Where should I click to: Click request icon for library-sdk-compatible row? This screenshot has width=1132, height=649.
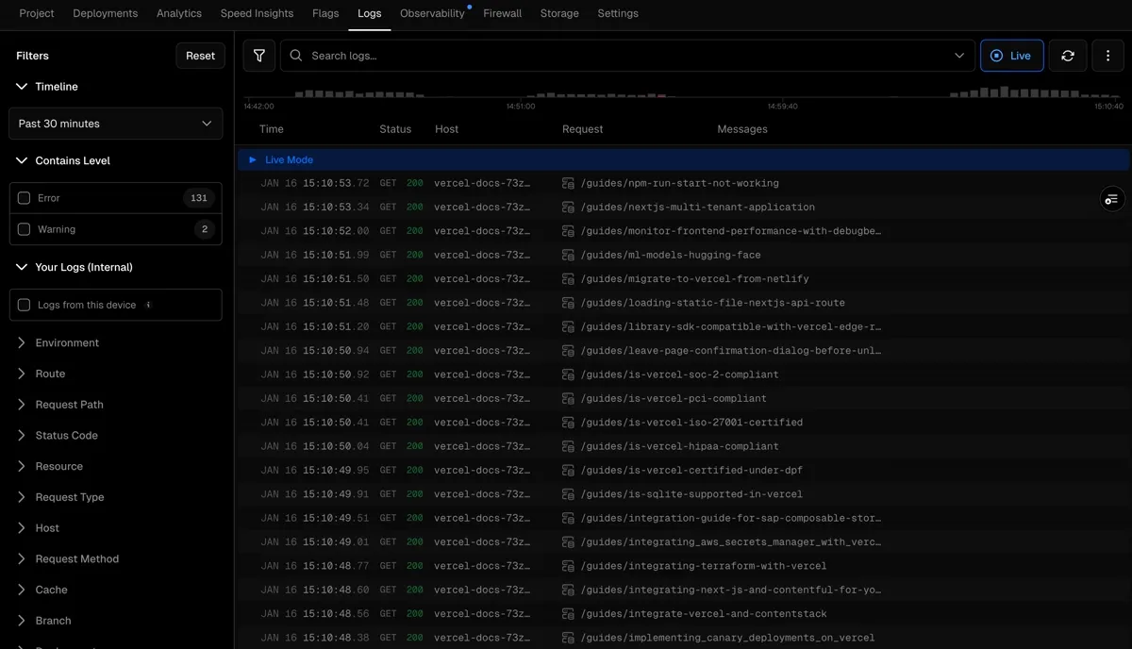(x=568, y=326)
